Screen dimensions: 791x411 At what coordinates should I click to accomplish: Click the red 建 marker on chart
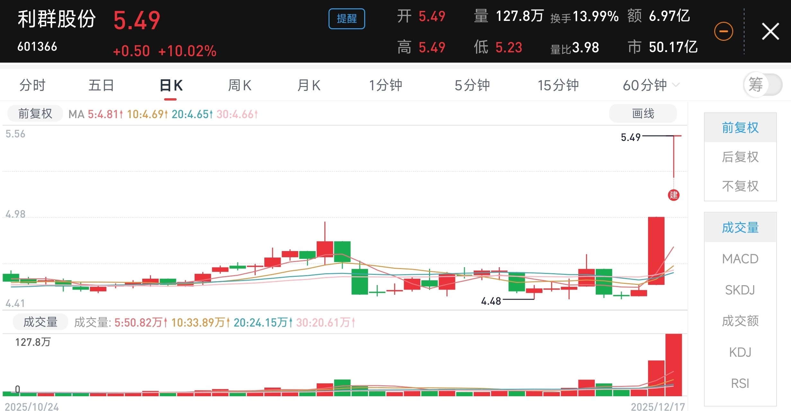tap(673, 195)
